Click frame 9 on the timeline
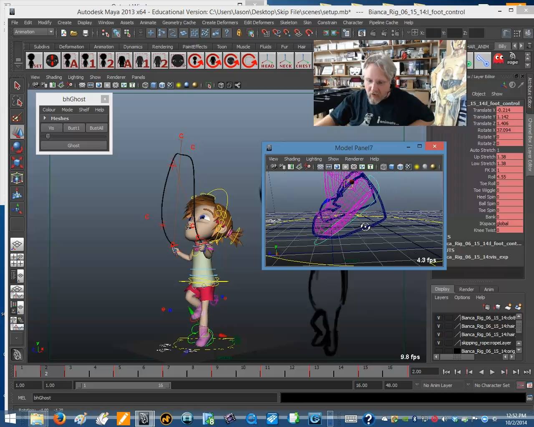The height and width of the screenshot is (427, 534). click(217, 370)
